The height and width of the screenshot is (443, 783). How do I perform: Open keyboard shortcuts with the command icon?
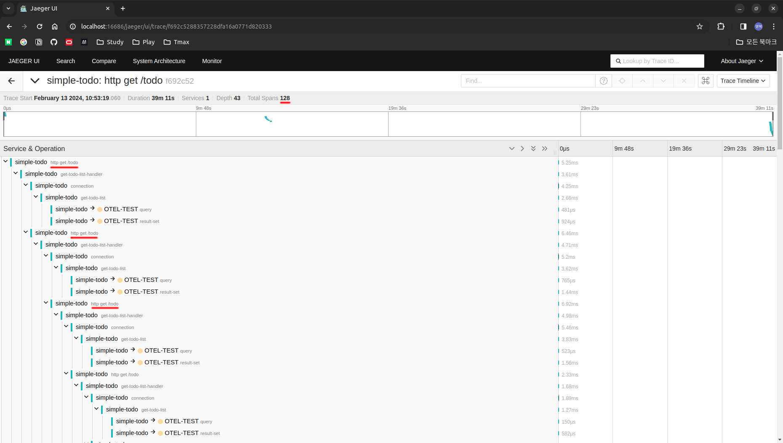click(x=706, y=81)
